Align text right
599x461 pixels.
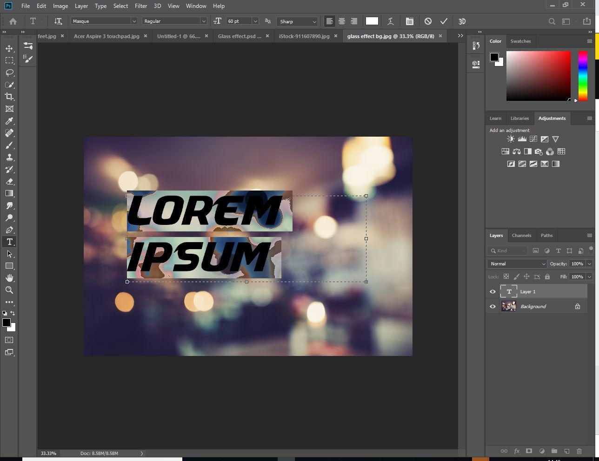pyautogui.click(x=354, y=21)
